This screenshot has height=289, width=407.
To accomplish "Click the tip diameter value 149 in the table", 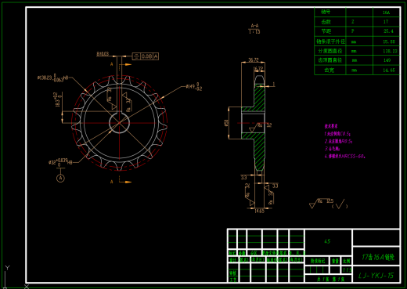I will [387, 60].
